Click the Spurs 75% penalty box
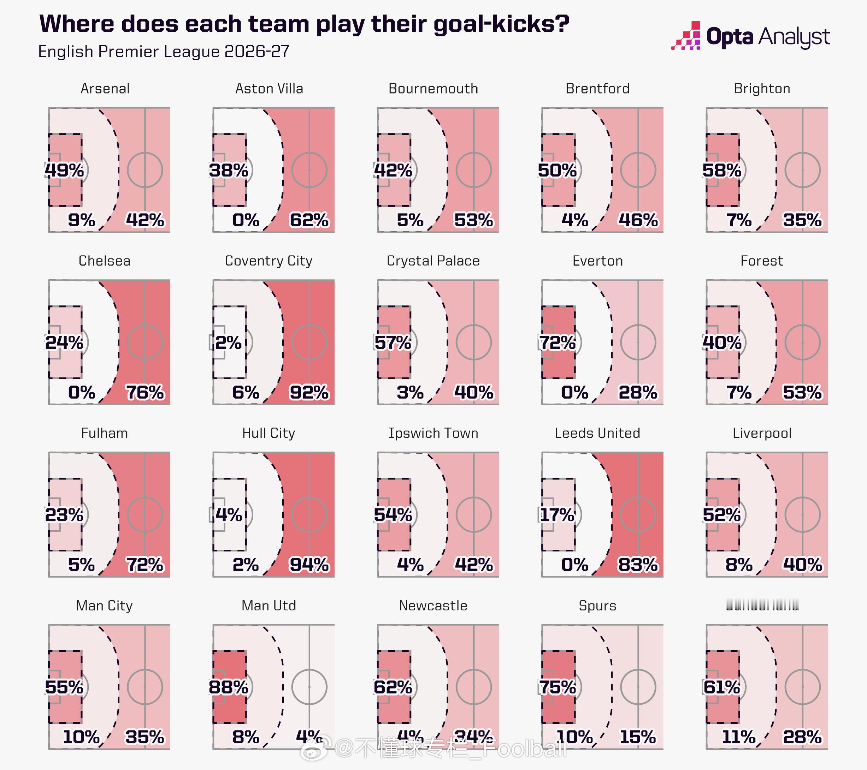The image size is (867, 770). (558, 687)
